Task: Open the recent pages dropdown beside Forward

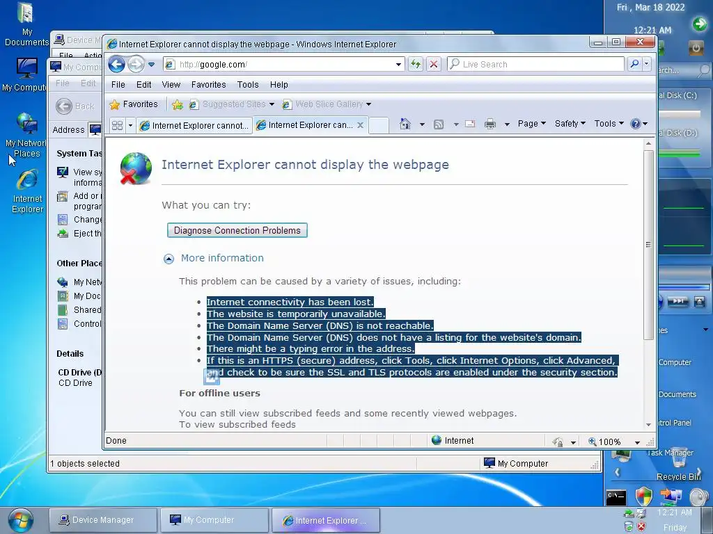Action: [x=151, y=65]
